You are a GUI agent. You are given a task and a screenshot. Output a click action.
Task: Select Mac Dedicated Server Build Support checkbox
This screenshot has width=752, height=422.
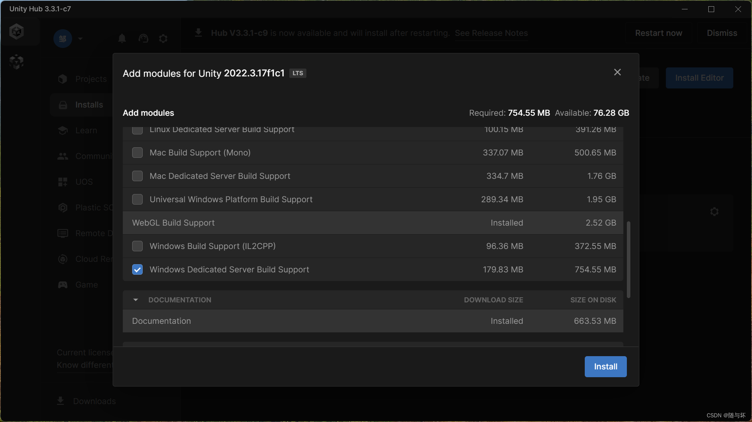coord(137,176)
